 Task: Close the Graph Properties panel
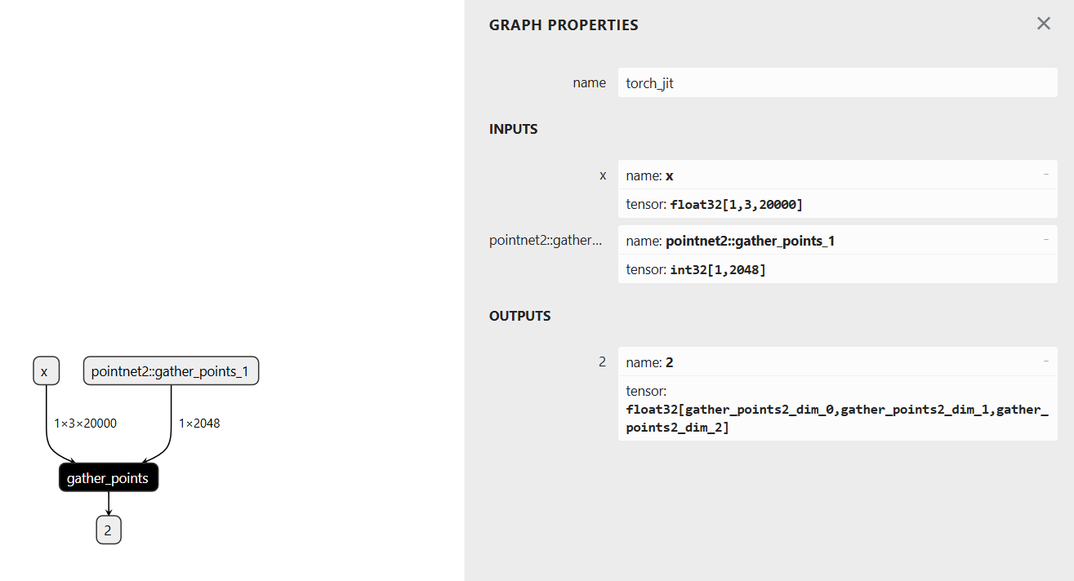click(1043, 24)
